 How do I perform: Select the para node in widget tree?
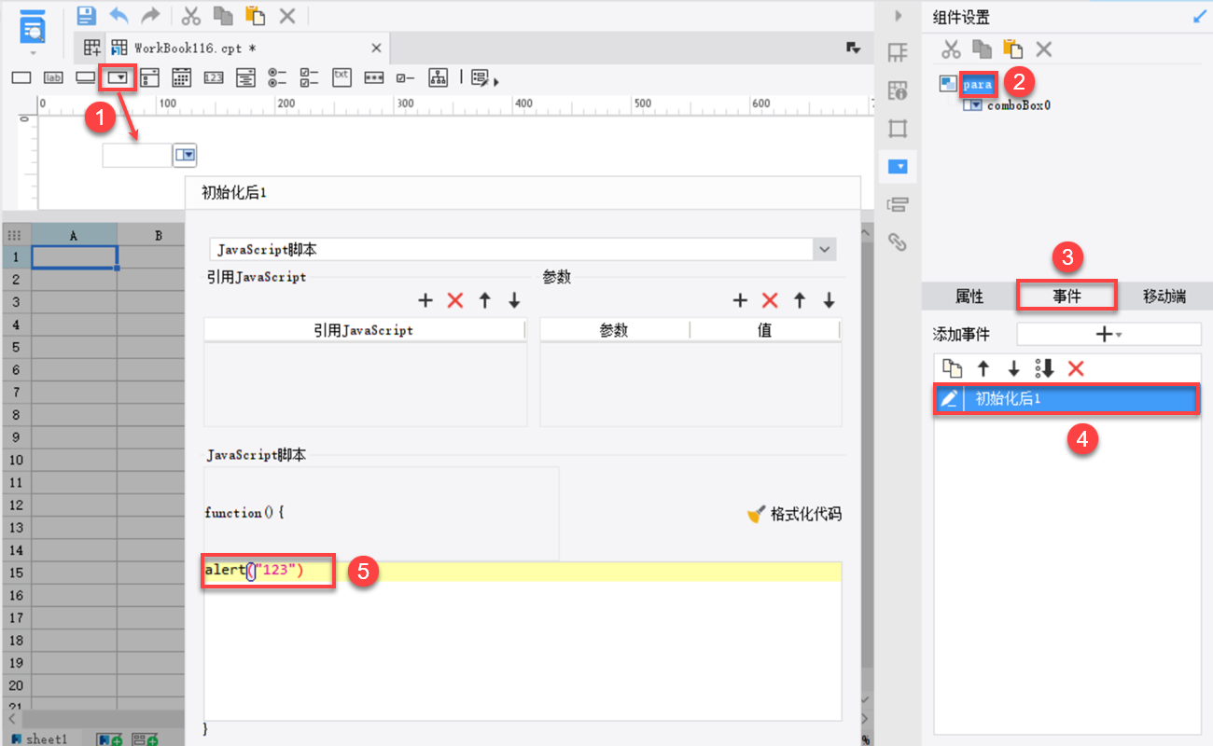point(977,84)
